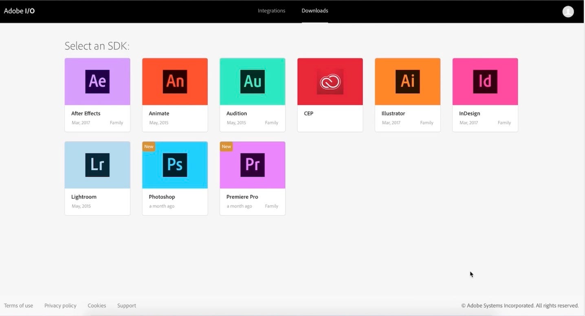The image size is (585, 316).
Task: Click the CEP title text
Action: (x=308, y=113)
